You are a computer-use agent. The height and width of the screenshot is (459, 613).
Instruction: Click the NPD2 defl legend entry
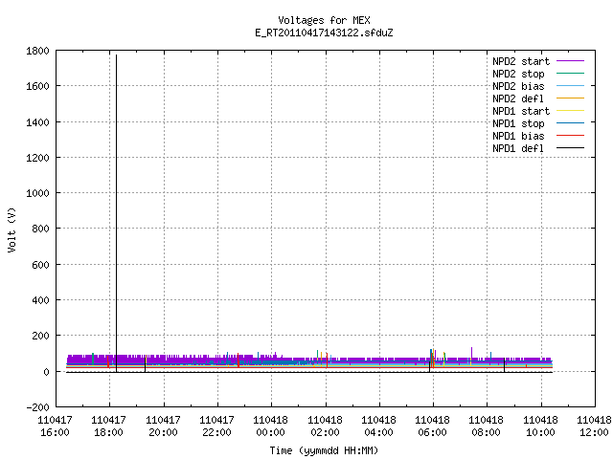[538, 98]
